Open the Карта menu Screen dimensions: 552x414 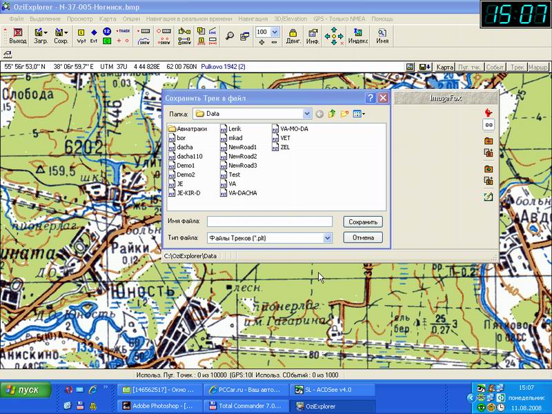pyautogui.click(x=108, y=19)
